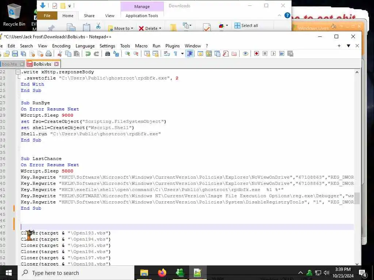The height and width of the screenshot is (280, 374).
Task: Open Folder as Workspace icon
Action: click(234, 54)
